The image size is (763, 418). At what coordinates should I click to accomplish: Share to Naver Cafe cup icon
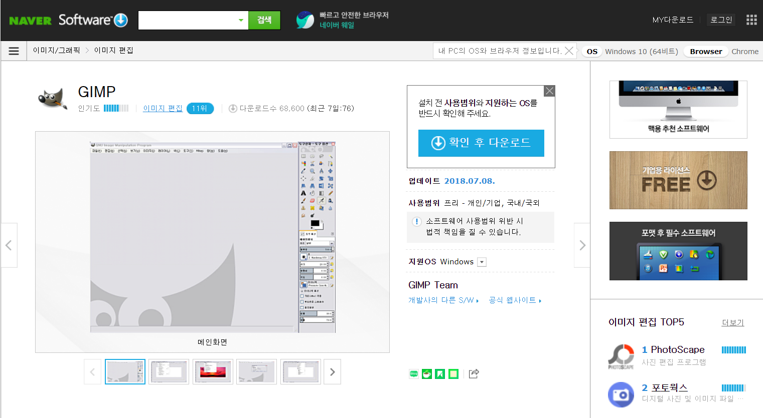427,373
